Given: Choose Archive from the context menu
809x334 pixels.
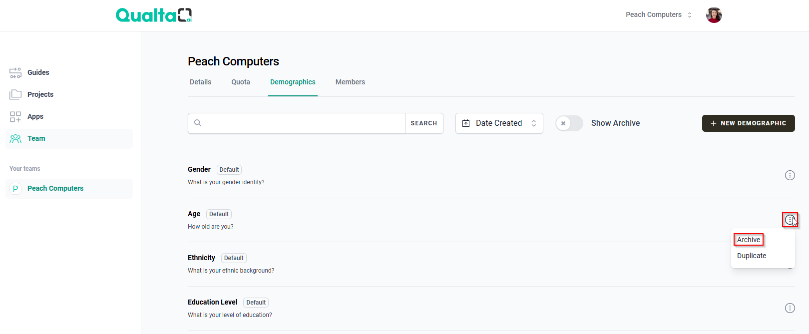Looking at the screenshot, I should point(749,240).
